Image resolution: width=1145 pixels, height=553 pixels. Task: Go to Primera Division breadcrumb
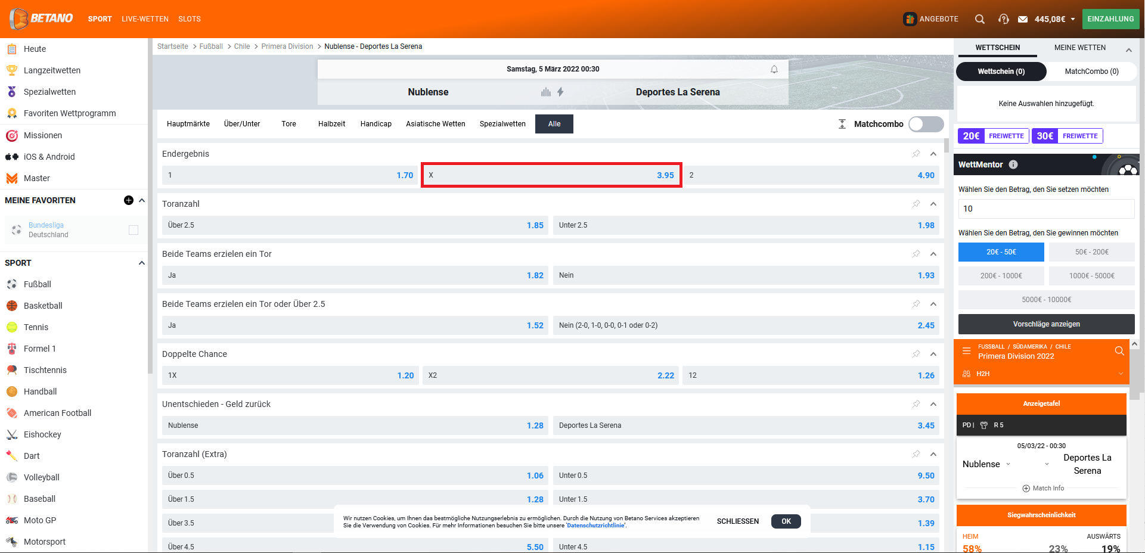click(x=287, y=46)
